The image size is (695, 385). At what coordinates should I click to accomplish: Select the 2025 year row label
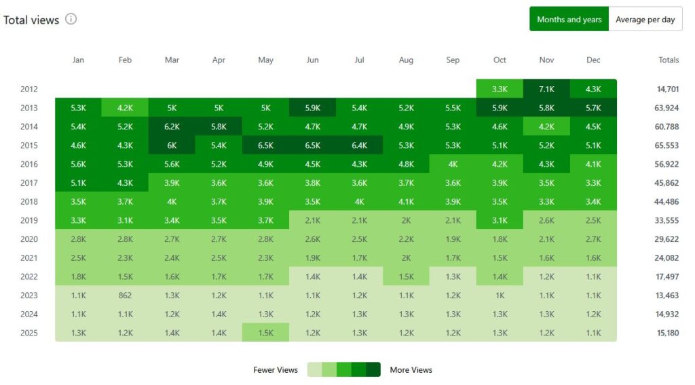(x=29, y=333)
